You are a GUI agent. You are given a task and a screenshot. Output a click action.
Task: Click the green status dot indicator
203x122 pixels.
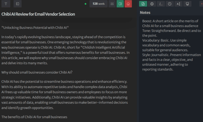click(x=86, y=4)
